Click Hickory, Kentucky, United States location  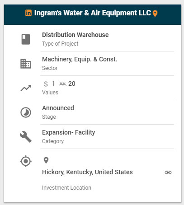click(87, 172)
